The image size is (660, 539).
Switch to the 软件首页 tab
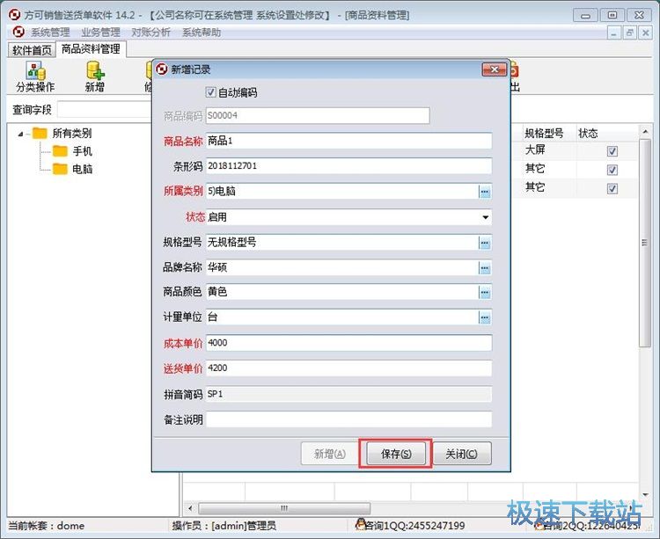point(32,50)
